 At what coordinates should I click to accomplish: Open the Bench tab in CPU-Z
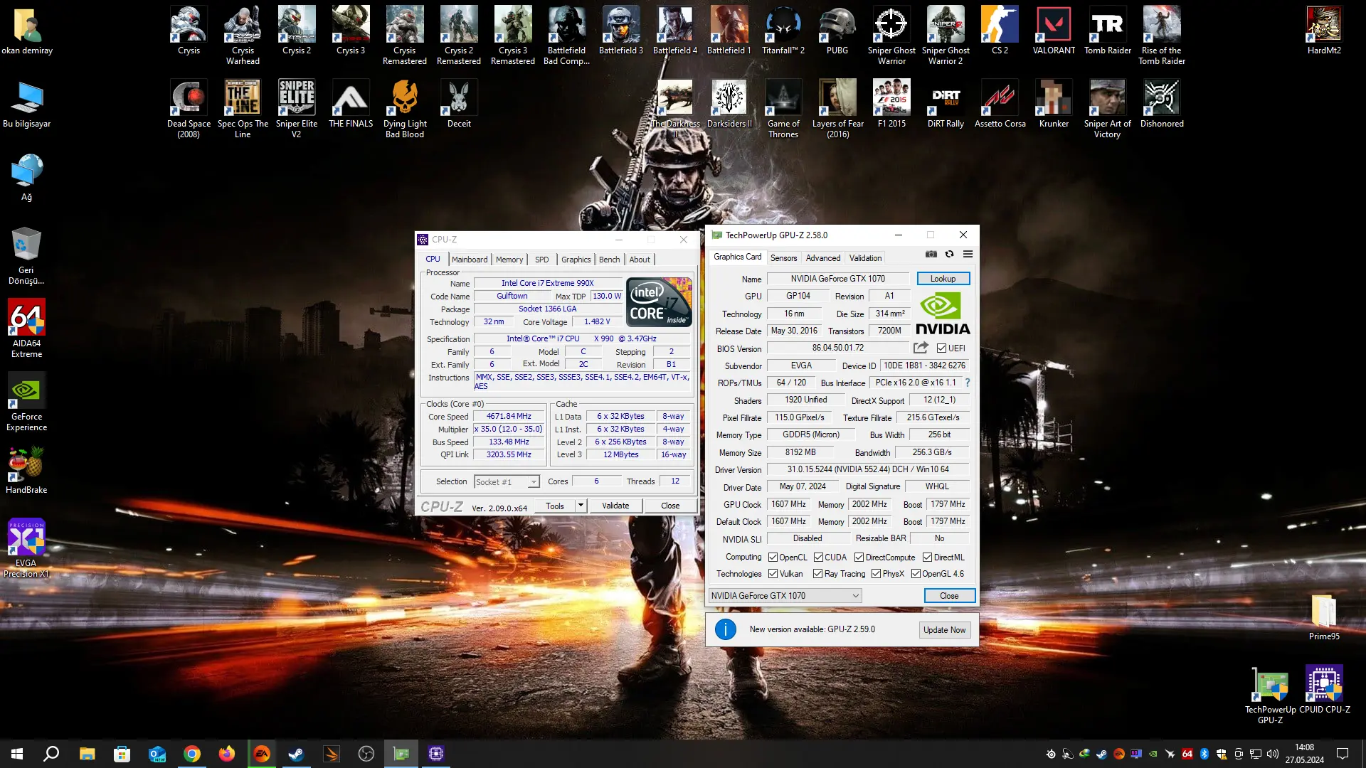tap(609, 260)
